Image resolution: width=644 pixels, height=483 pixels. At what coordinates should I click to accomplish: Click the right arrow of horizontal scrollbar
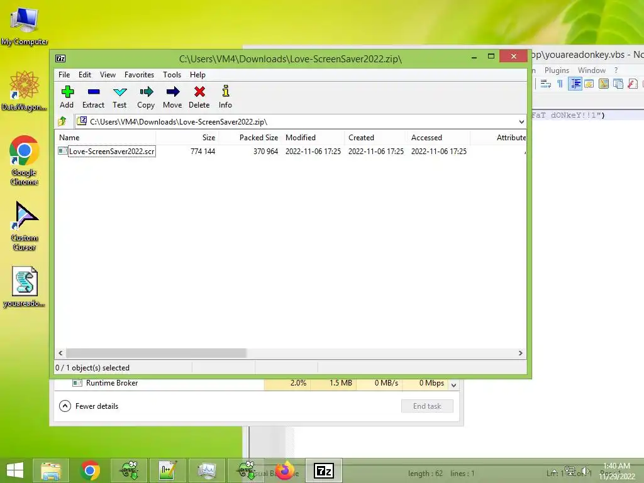[520, 353]
